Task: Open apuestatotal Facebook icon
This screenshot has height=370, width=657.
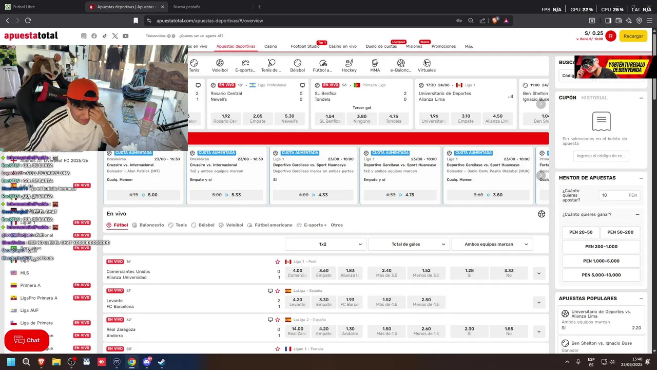Action: click(x=94, y=36)
